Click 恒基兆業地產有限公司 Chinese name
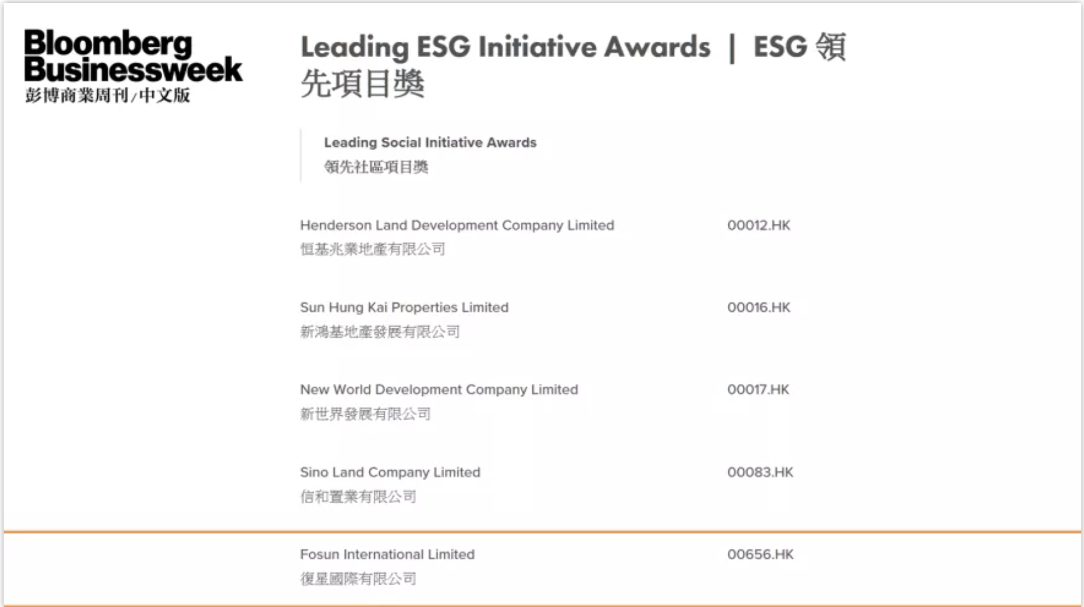Screen dimensions: 1084x607 (372, 249)
